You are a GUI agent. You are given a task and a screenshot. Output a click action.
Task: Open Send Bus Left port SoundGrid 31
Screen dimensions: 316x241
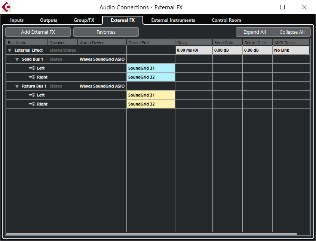point(151,68)
